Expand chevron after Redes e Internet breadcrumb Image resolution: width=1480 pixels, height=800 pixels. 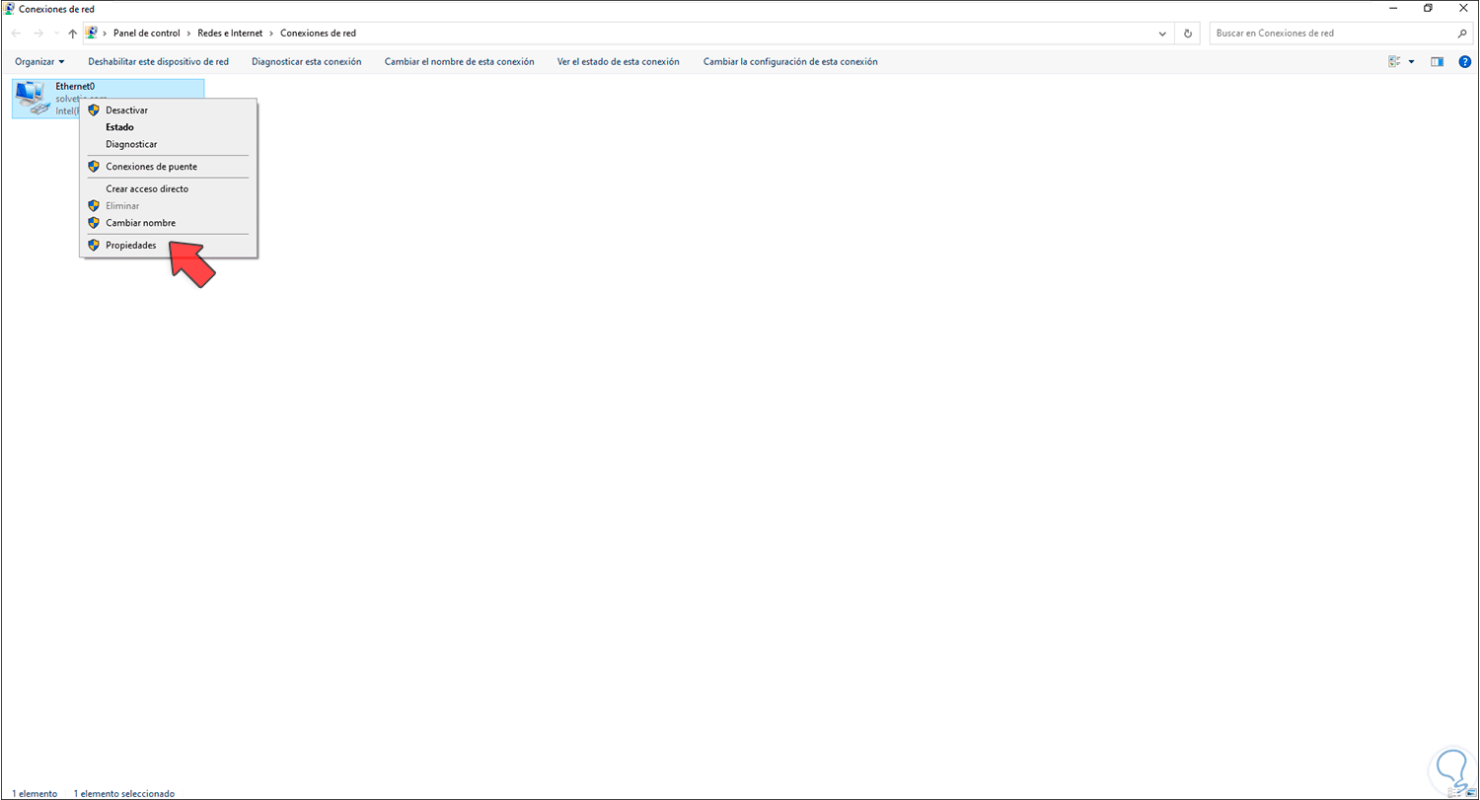(x=272, y=34)
